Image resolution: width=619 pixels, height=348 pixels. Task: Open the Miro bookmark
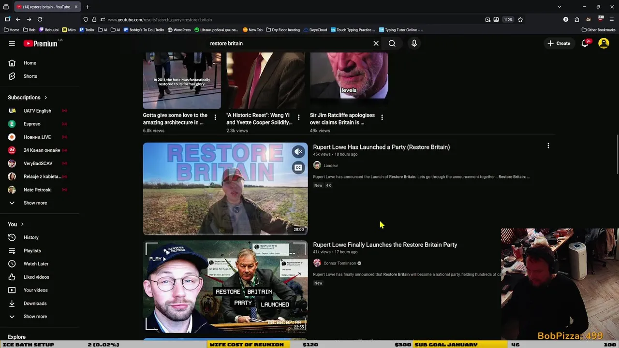69,30
